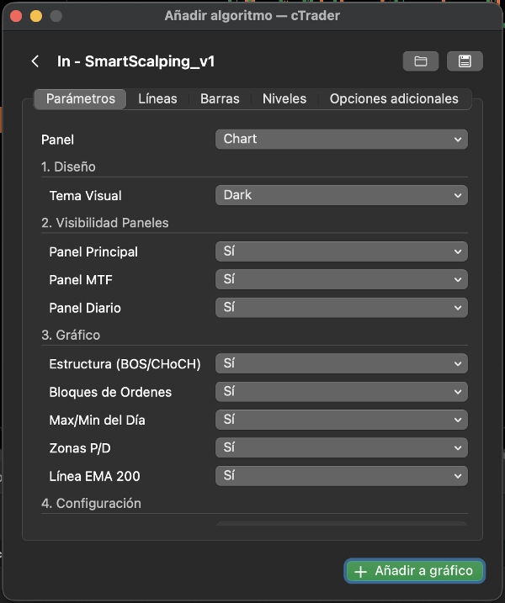Image resolution: width=505 pixels, height=603 pixels.
Task: Click the Zonas P/D label
Action: (80, 448)
